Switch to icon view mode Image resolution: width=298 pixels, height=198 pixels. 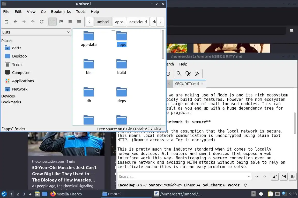(53, 22)
